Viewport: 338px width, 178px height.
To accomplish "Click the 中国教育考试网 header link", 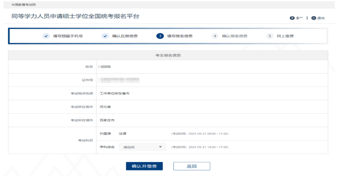I will tap(24, 4).
